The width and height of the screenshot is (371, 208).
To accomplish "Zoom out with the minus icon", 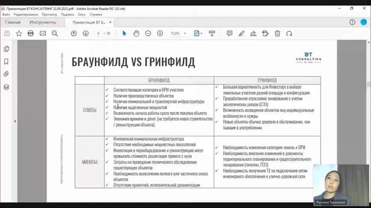I will point(148,34).
